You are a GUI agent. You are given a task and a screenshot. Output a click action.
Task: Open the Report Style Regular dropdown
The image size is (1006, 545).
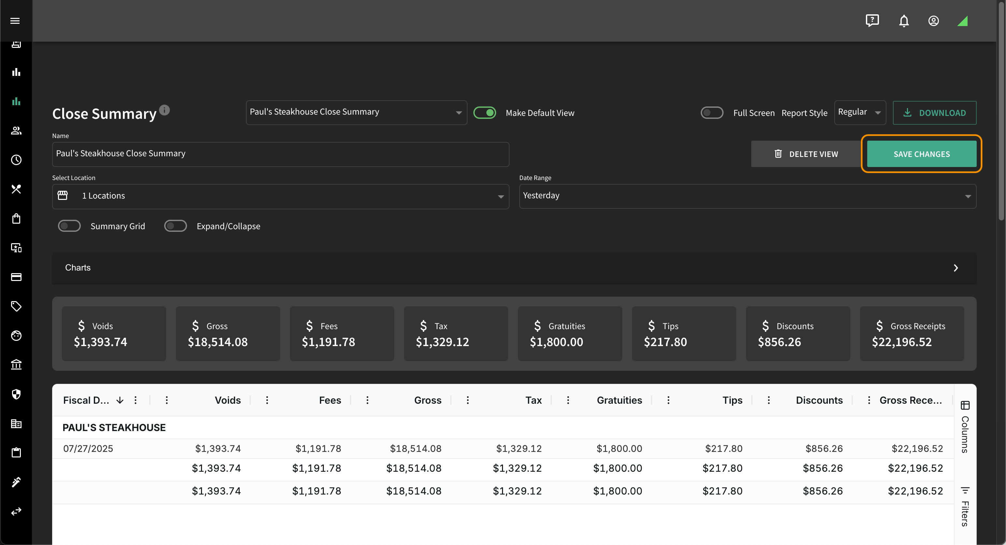pos(860,112)
